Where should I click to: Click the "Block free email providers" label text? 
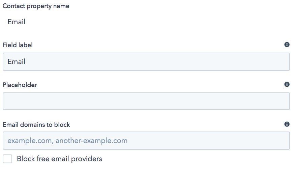pos(59,158)
